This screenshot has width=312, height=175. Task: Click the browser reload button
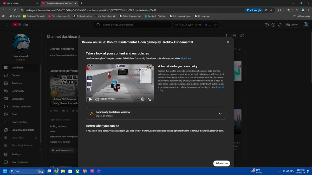(x=15, y=10)
